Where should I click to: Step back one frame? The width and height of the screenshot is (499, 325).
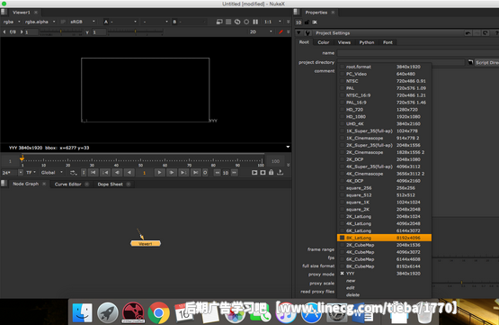pyautogui.click(x=117, y=172)
